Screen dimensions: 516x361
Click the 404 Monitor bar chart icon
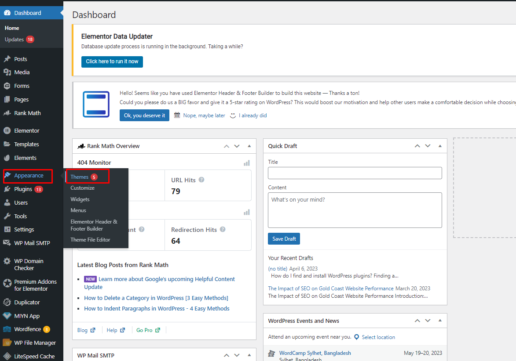pyautogui.click(x=246, y=163)
